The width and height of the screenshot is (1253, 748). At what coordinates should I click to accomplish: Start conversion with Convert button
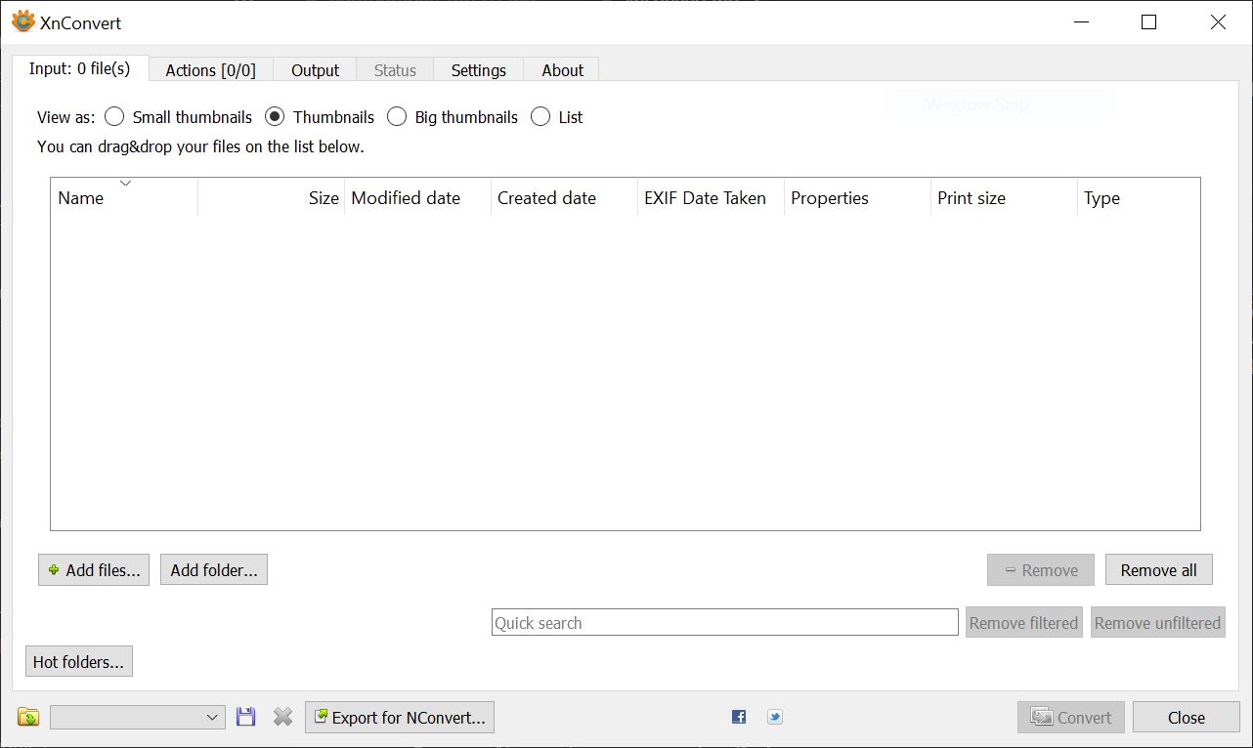coord(1071,718)
